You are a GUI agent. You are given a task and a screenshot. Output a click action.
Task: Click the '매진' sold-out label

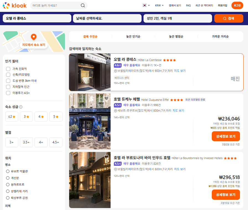click(235, 79)
